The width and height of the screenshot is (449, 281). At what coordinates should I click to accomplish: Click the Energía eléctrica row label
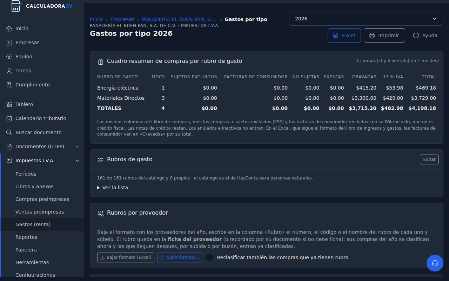[x=118, y=88]
